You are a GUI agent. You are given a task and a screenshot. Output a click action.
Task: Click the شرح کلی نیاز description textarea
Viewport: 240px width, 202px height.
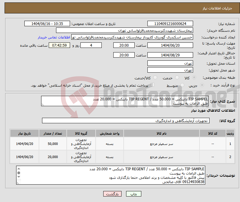tap(125, 101)
